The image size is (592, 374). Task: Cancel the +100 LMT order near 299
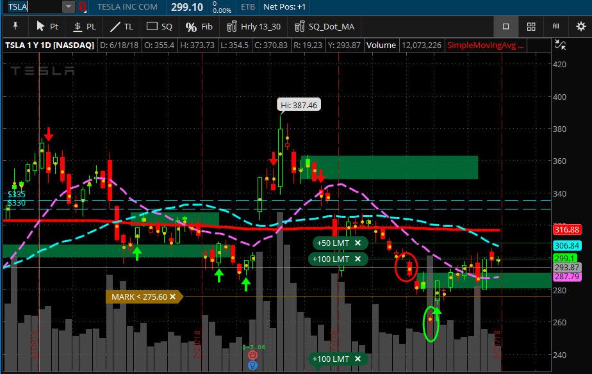pyautogui.click(x=358, y=259)
